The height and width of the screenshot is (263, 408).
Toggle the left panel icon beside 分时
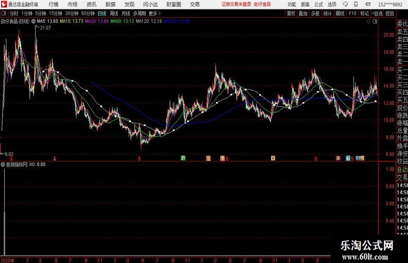click(x=4, y=13)
